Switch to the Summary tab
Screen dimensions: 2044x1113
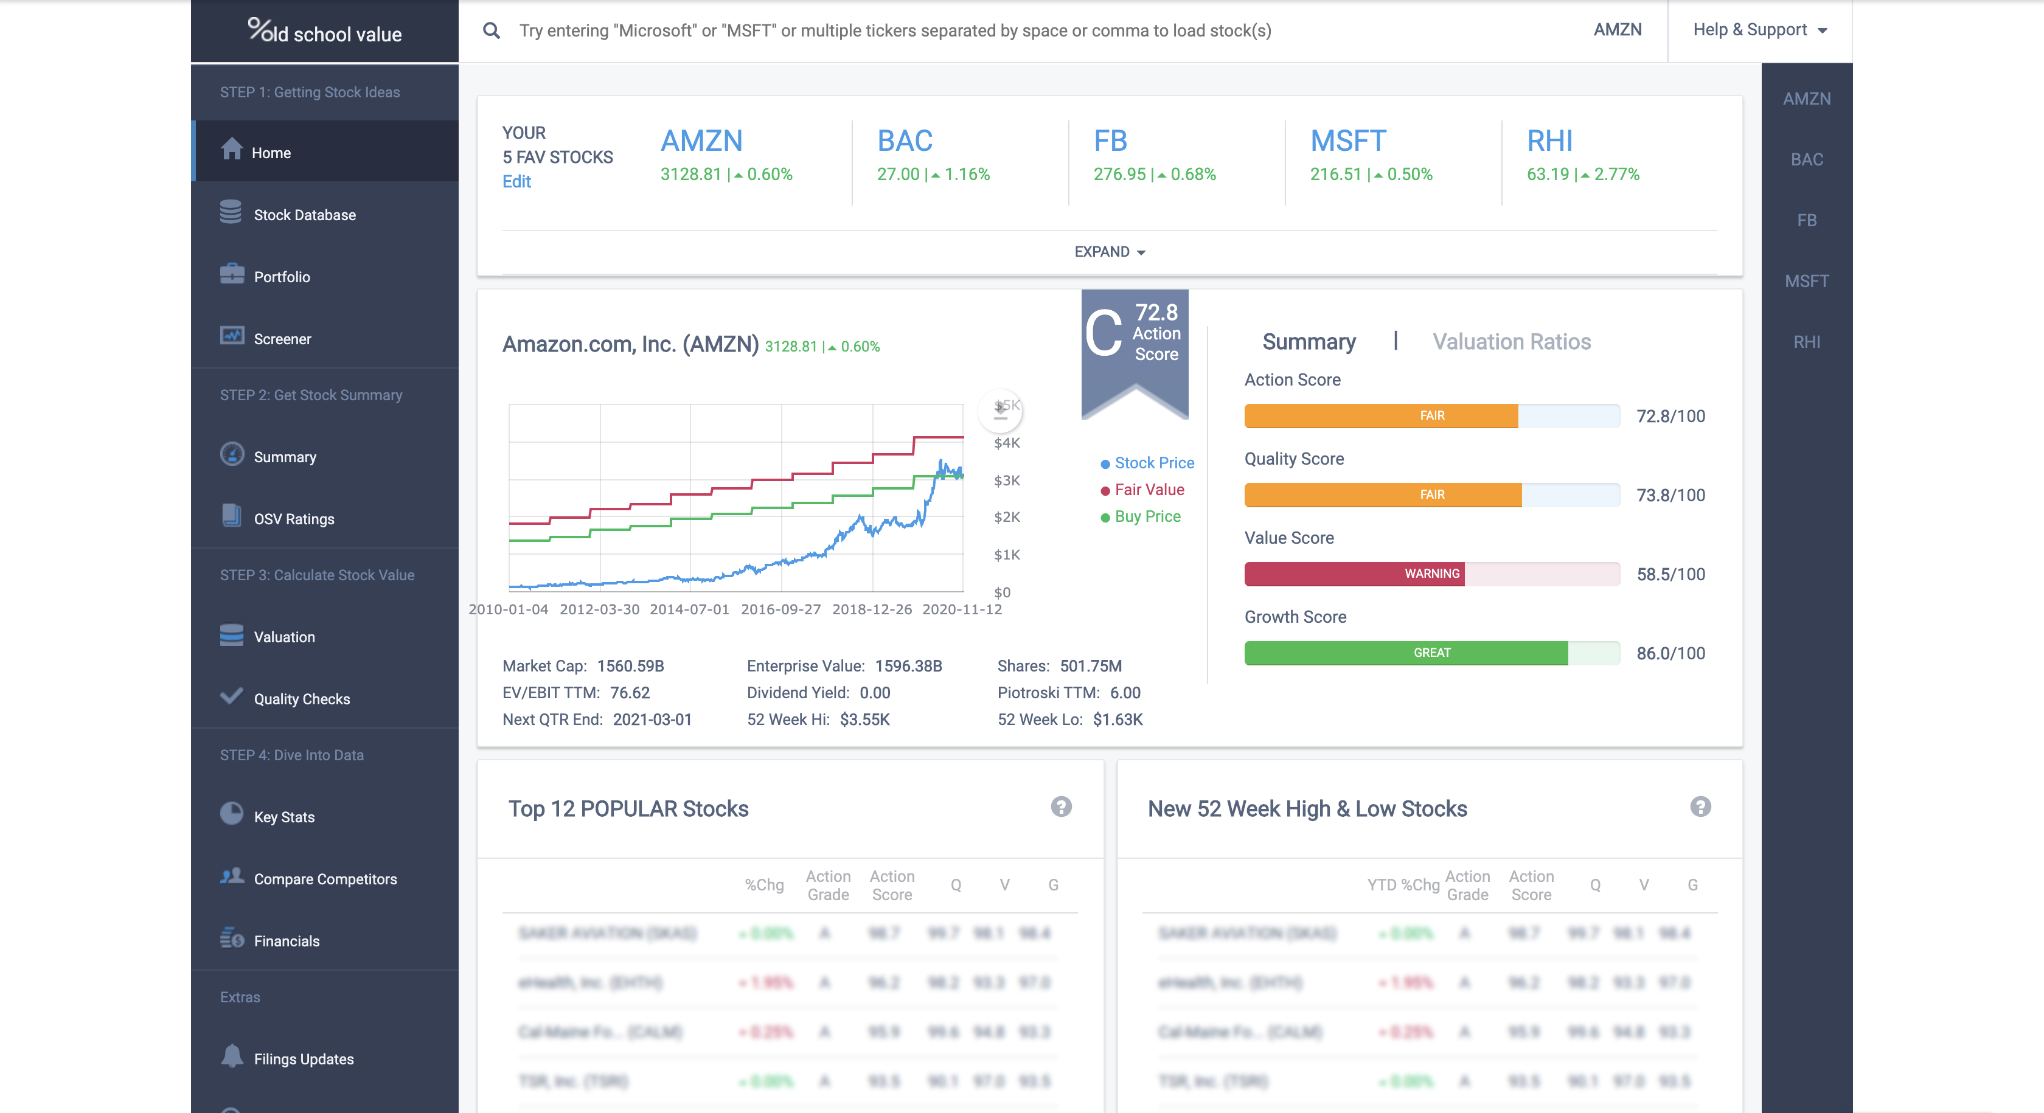(1309, 342)
